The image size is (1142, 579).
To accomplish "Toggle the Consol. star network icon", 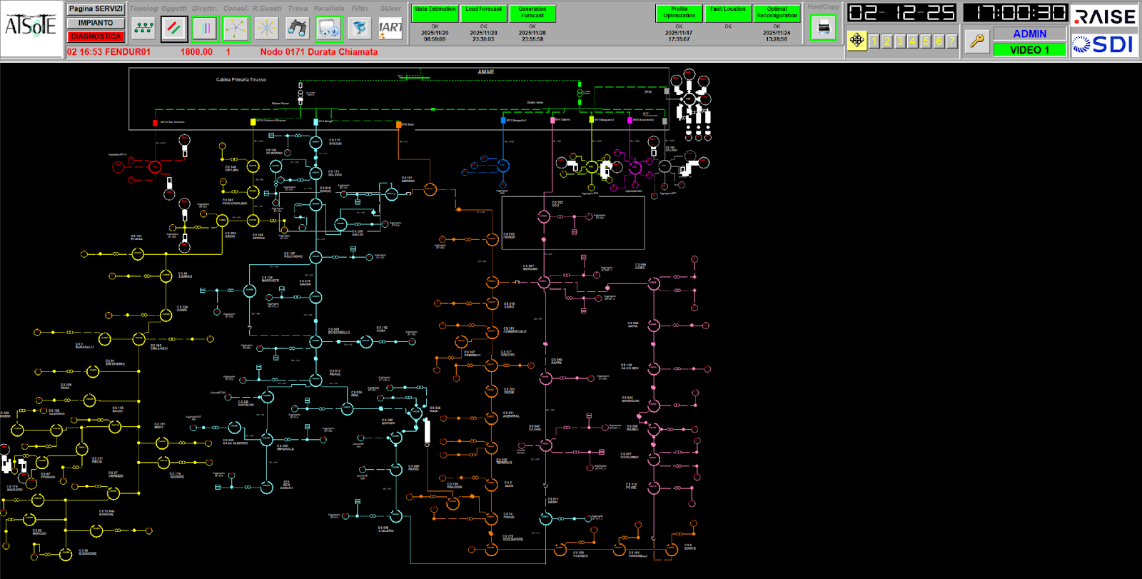I will (x=236, y=29).
